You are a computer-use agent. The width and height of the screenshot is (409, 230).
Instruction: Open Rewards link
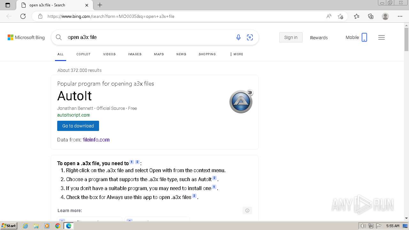pos(319,37)
